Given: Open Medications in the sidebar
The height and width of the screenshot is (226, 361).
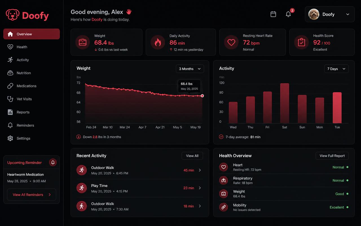Looking at the screenshot, I should 32,86.
